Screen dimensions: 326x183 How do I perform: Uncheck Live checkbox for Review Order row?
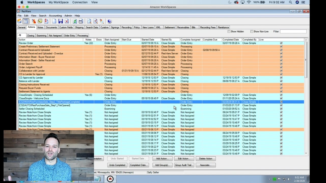(281, 43)
